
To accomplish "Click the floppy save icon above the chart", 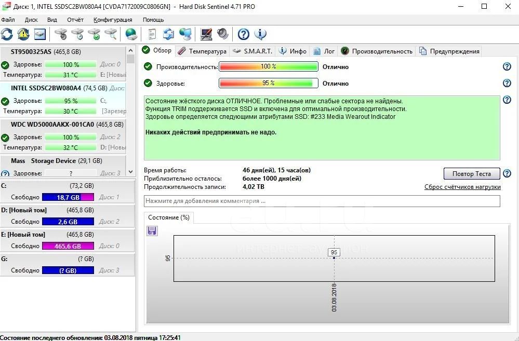I will (x=152, y=230).
